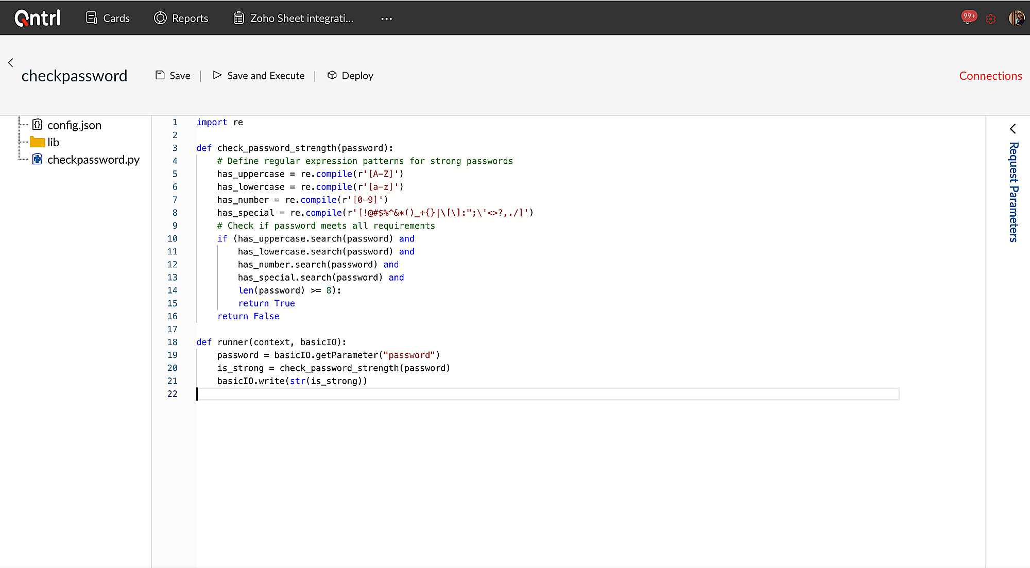Screen dimensions: 1030x568
Task: Open the Connections link
Action: (x=990, y=76)
